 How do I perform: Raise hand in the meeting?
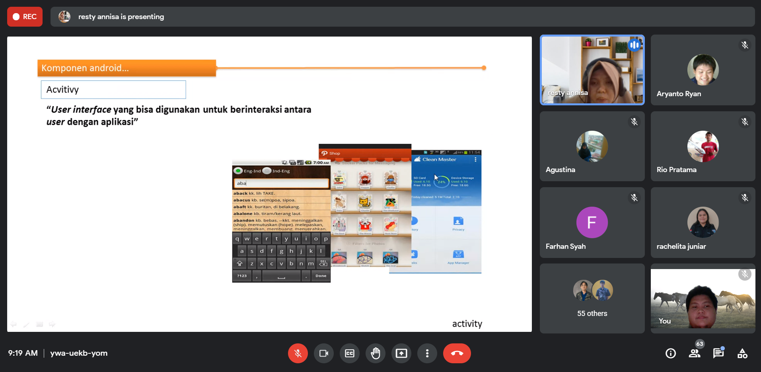point(375,353)
